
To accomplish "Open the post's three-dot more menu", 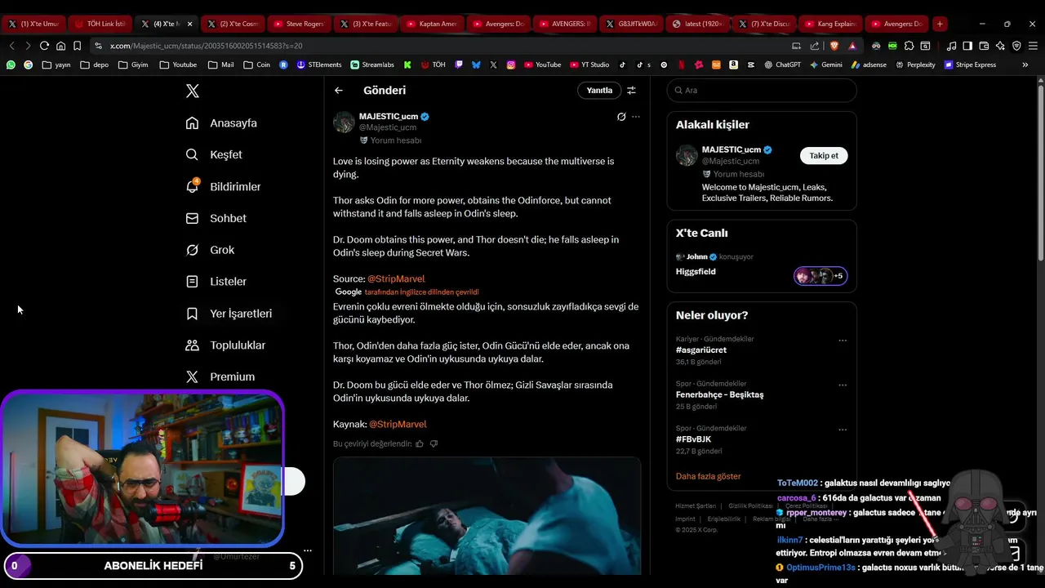I will 636,117.
